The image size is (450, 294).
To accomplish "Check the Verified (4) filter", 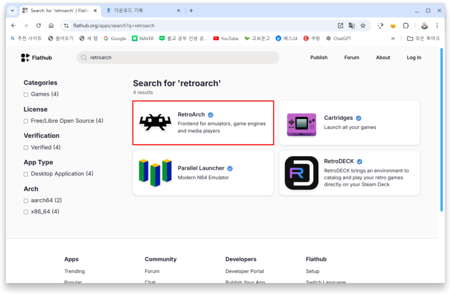I will [26, 148].
